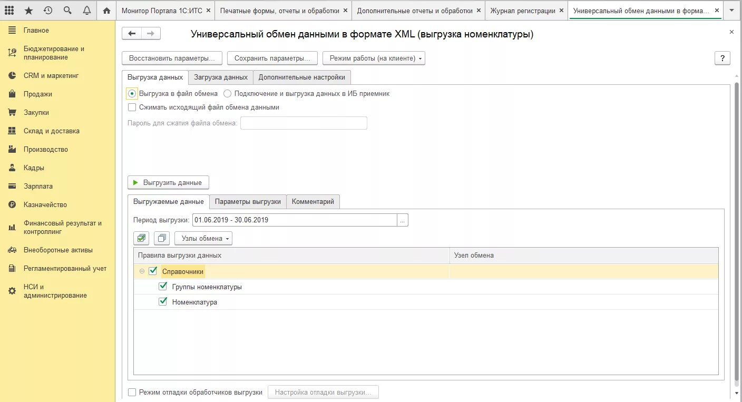Viewport: 742px width, 402px height.
Task: Close the Печатные формы, отчеты и обработки tab
Action: point(345,11)
